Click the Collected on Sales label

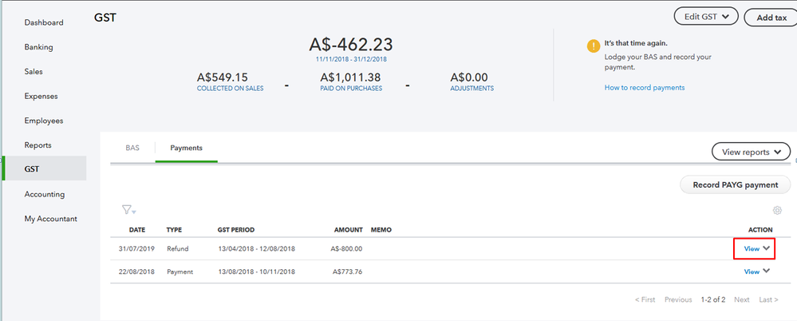click(x=230, y=88)
